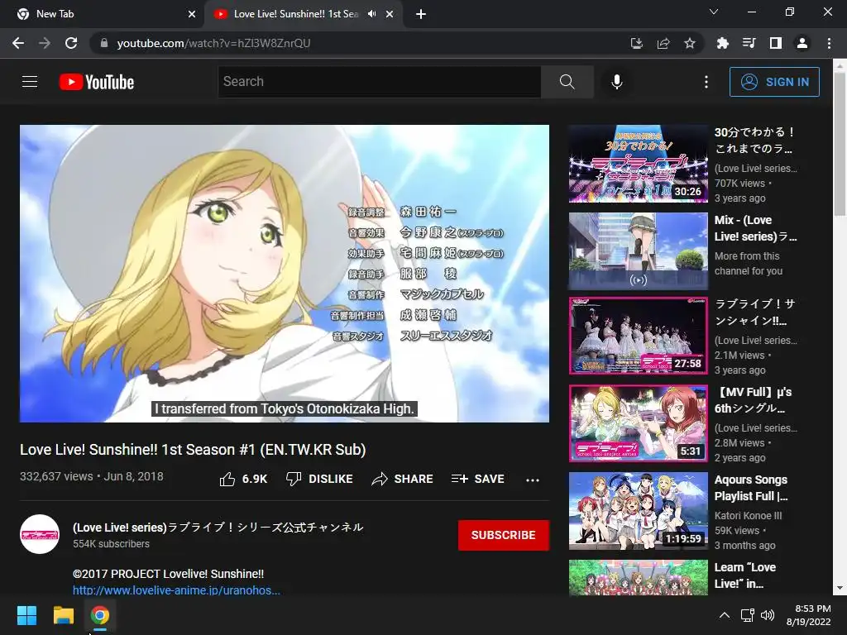
Task: Click the 332,637 views text
Action: point(56,476)
